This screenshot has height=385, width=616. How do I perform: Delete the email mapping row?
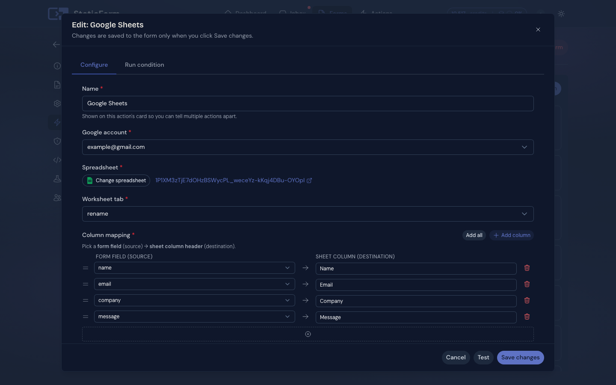coord(527,284)
